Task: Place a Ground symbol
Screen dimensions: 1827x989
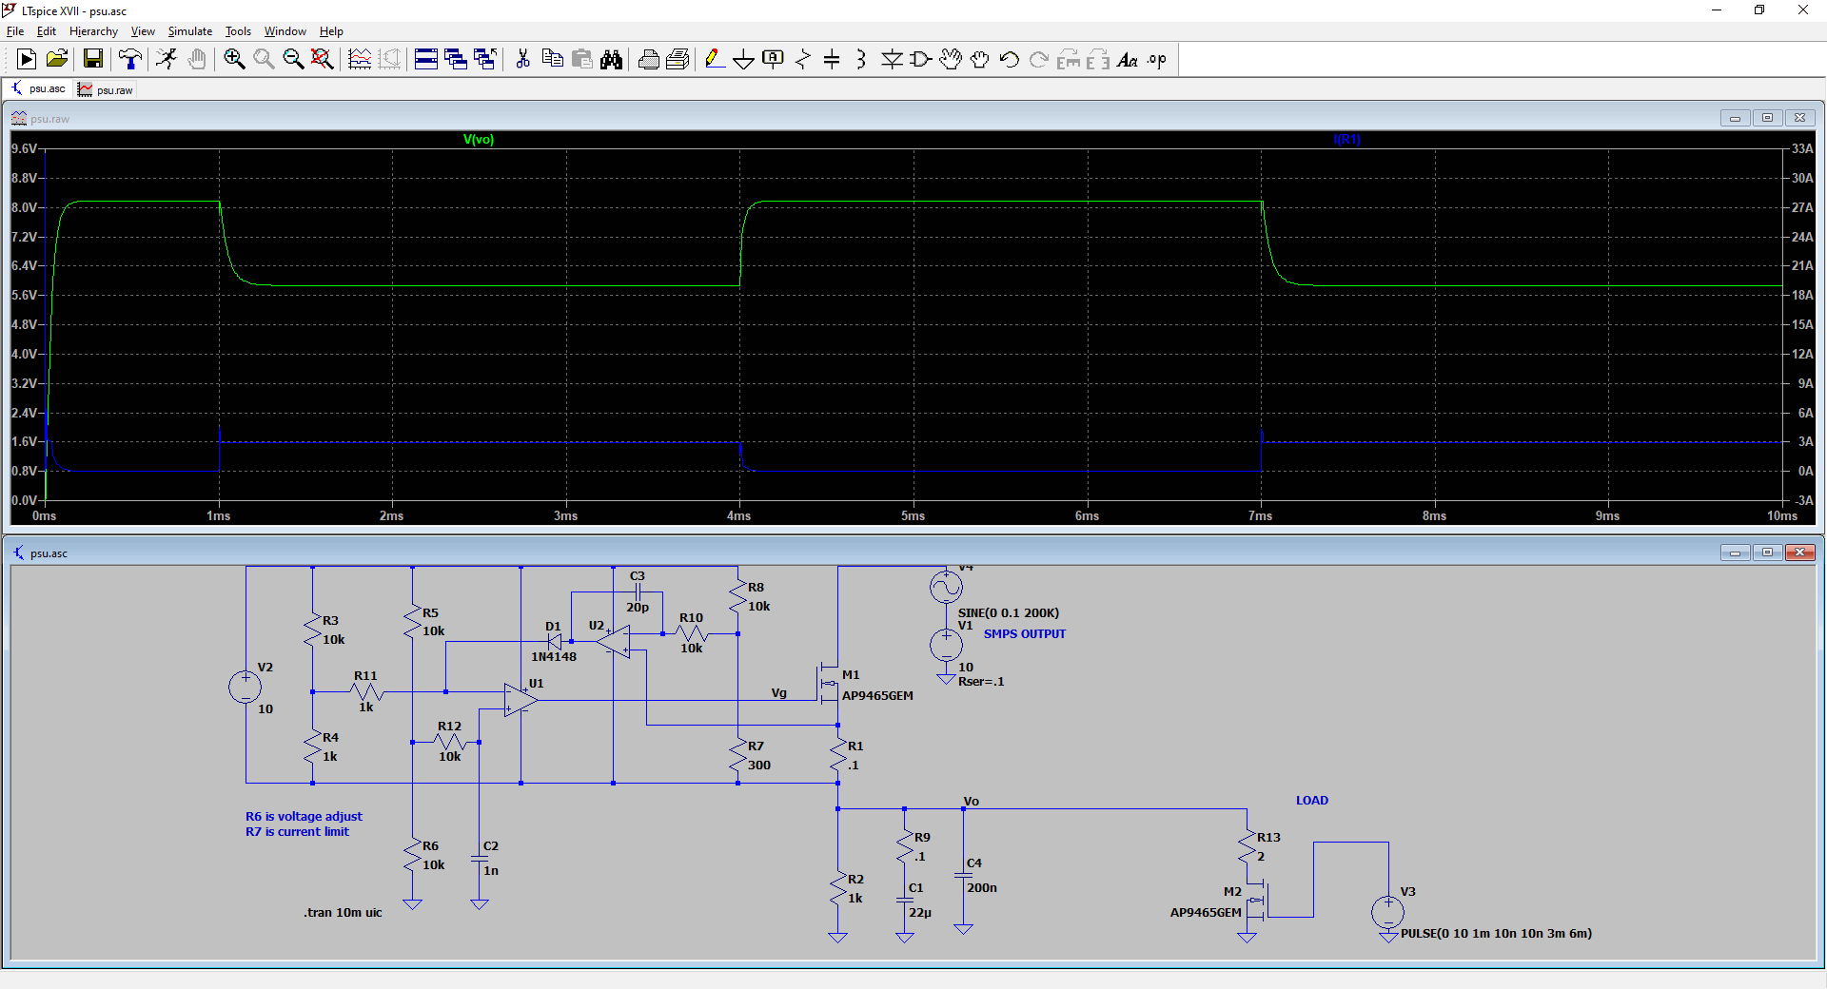Action: click(x=743, y=59)
